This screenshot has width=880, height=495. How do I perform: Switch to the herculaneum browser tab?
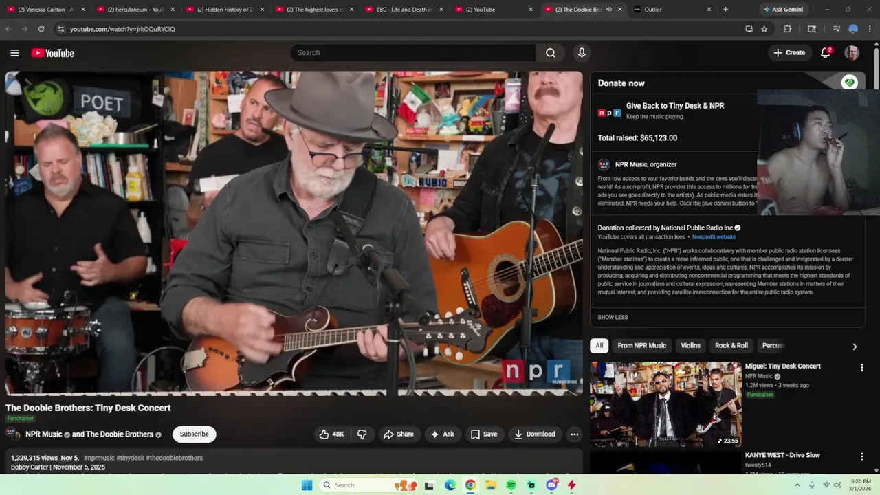(135, 10)
